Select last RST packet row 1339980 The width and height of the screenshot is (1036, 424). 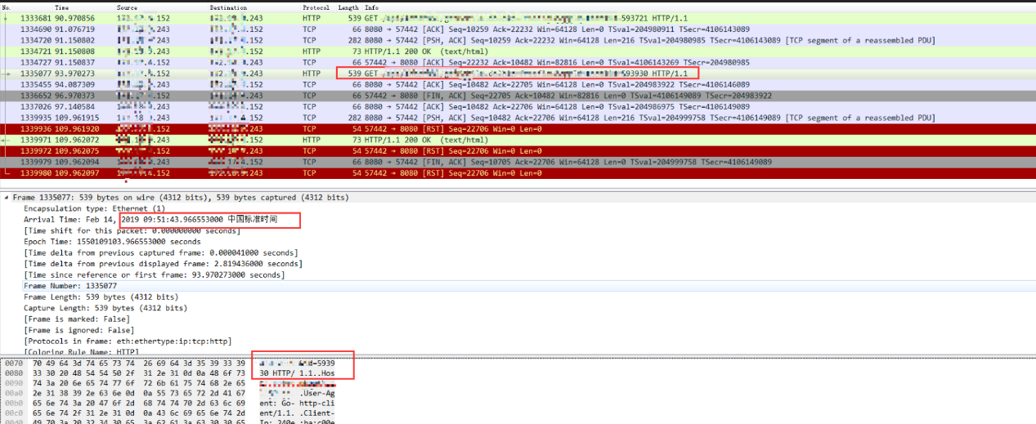tap(518, 173)
